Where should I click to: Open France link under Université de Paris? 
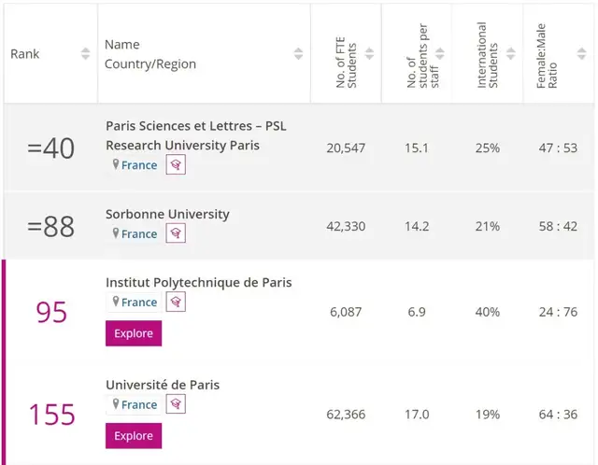139,404
